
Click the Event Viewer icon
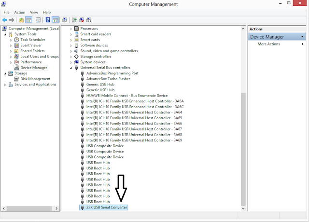click(16, 45)
